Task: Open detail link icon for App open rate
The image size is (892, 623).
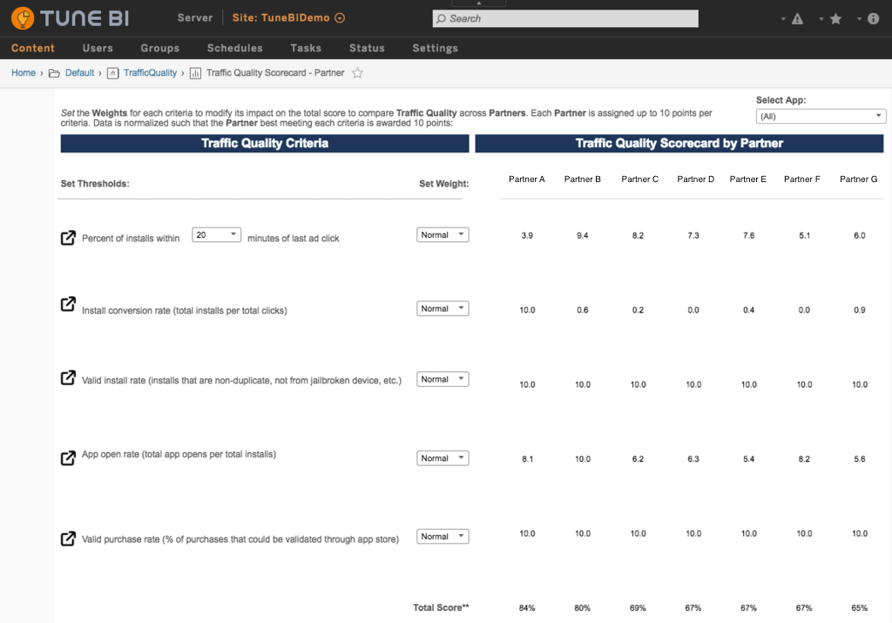Action: pos(68,457)
